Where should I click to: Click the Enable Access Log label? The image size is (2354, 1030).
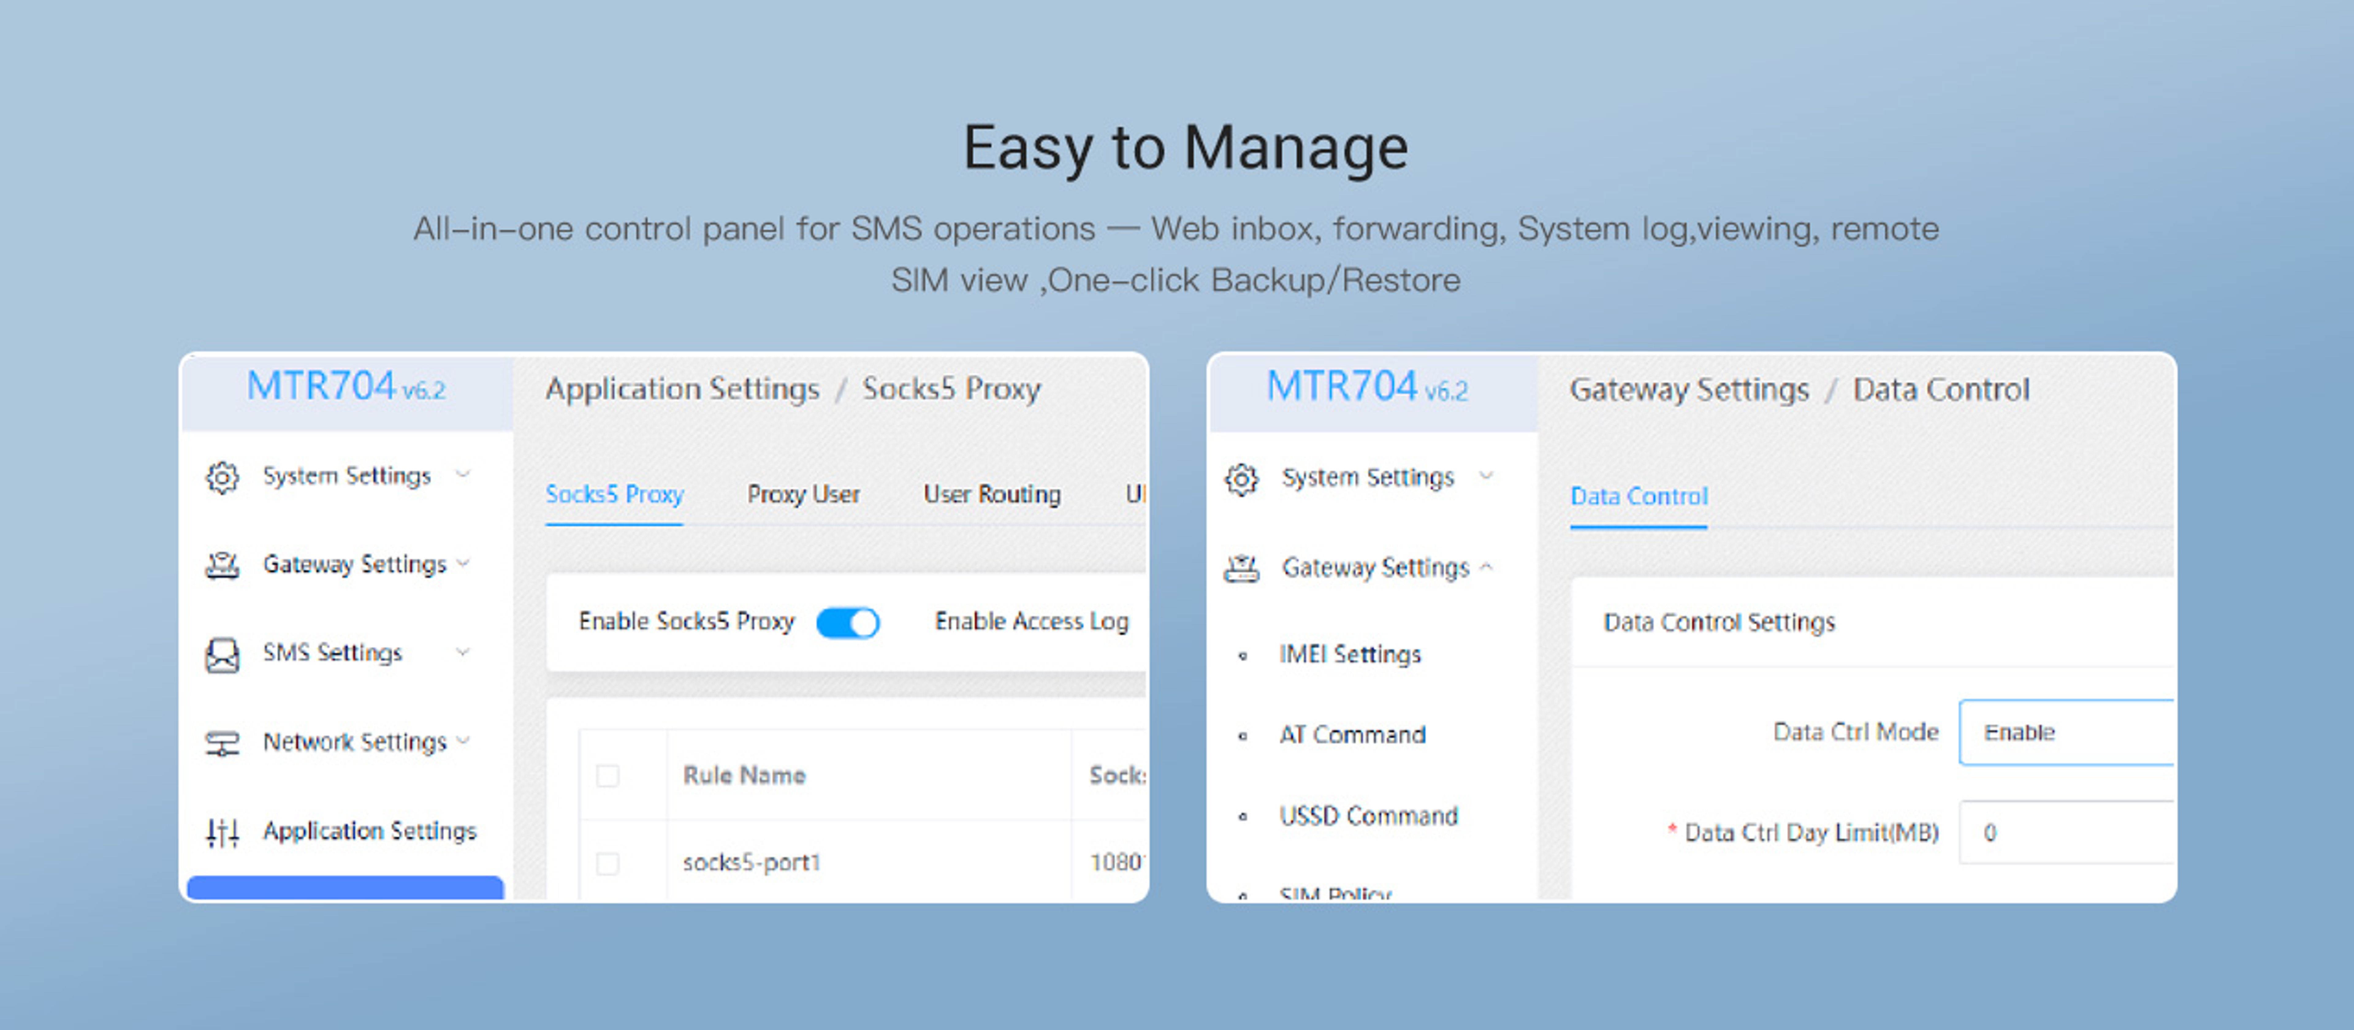point(1032,621)
